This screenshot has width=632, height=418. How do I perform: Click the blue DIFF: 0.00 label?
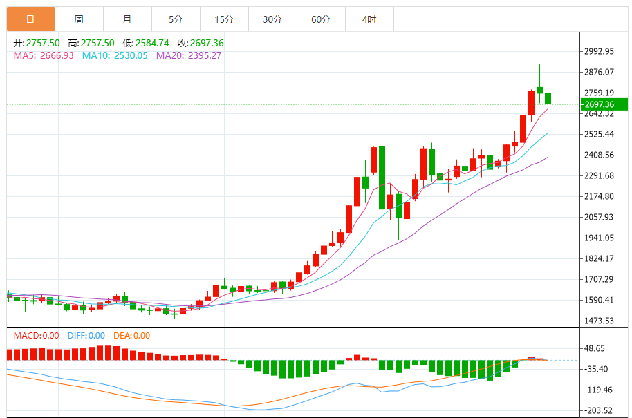85,336
